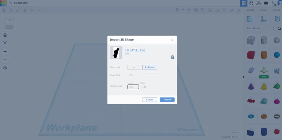Pick the red Text shape
The width and height of the screenshot is (282, 140).
[x=251, y=101]
